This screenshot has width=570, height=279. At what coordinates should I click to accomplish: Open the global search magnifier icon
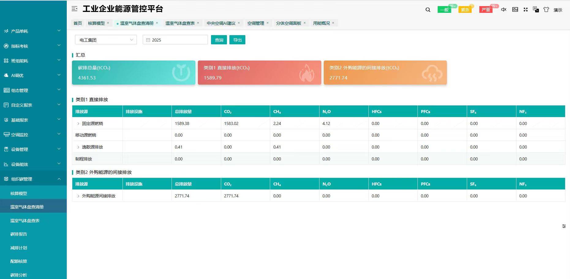tap(427, 9)
